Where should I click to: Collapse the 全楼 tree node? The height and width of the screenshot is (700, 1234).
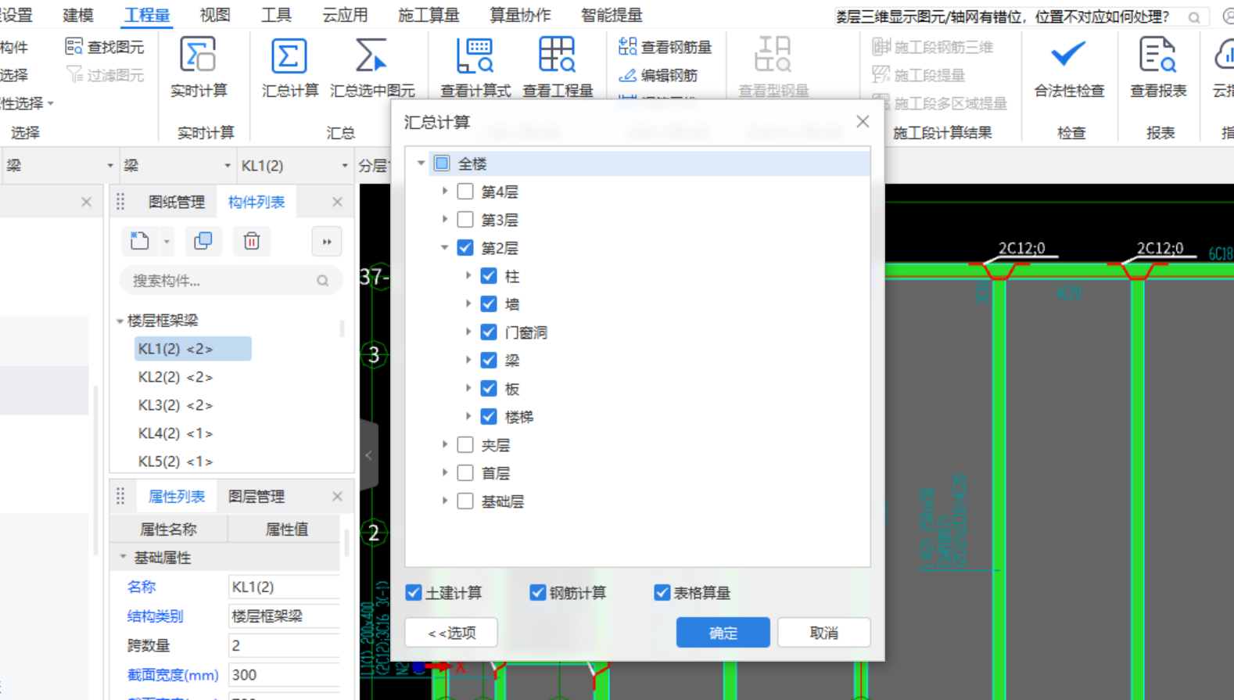tap(421, 163)
